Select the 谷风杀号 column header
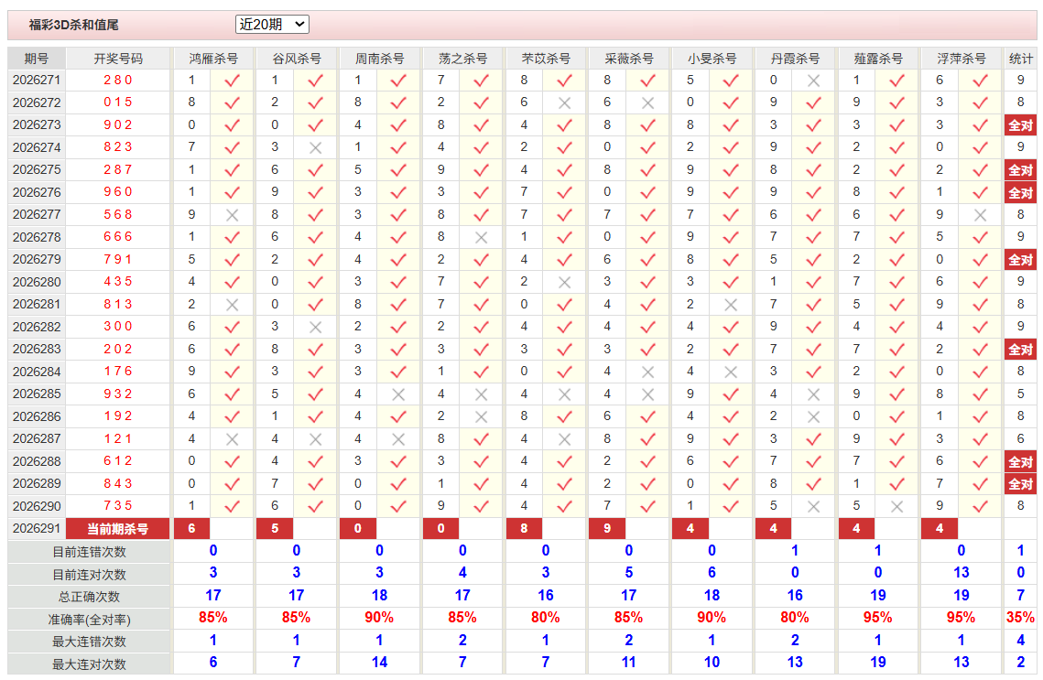 [x=296, y=59]
